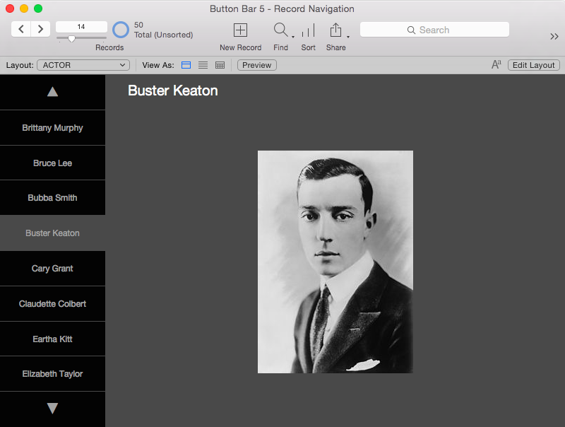Click the magnifier inside the Search field

pyautogui.click(x=411, y=29)
